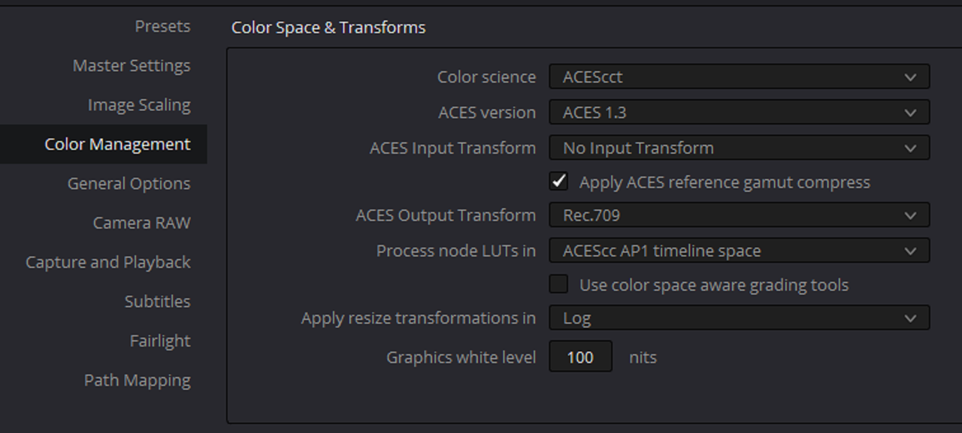Click the Graphics white level field

pos(580,357)
